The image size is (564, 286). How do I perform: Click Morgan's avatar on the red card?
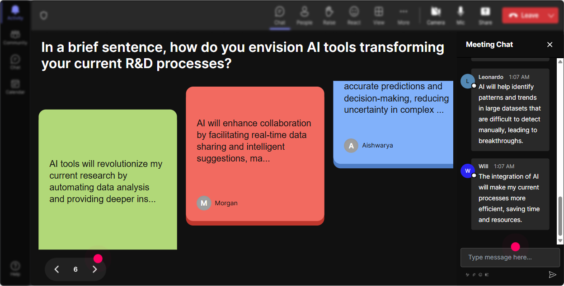[204, 203]
